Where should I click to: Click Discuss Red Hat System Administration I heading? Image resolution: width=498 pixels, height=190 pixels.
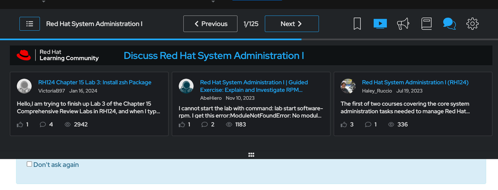[214, 55]
